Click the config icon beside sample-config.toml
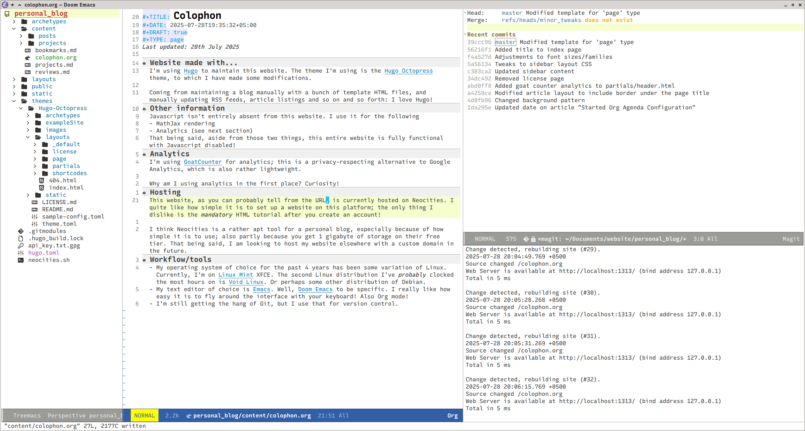 [x=35, y=217]
